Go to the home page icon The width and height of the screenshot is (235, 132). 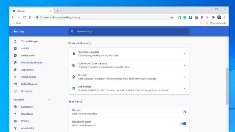(30, 17)
